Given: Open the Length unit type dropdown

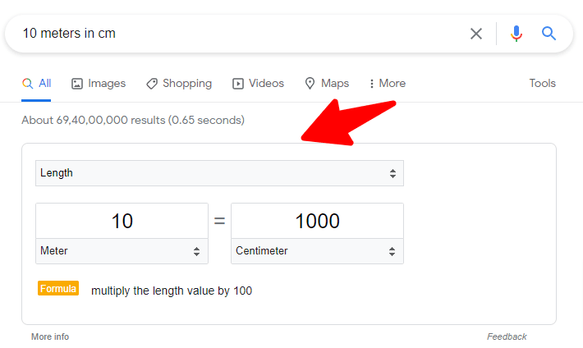Looking at the screenshot, I should 219,173.
